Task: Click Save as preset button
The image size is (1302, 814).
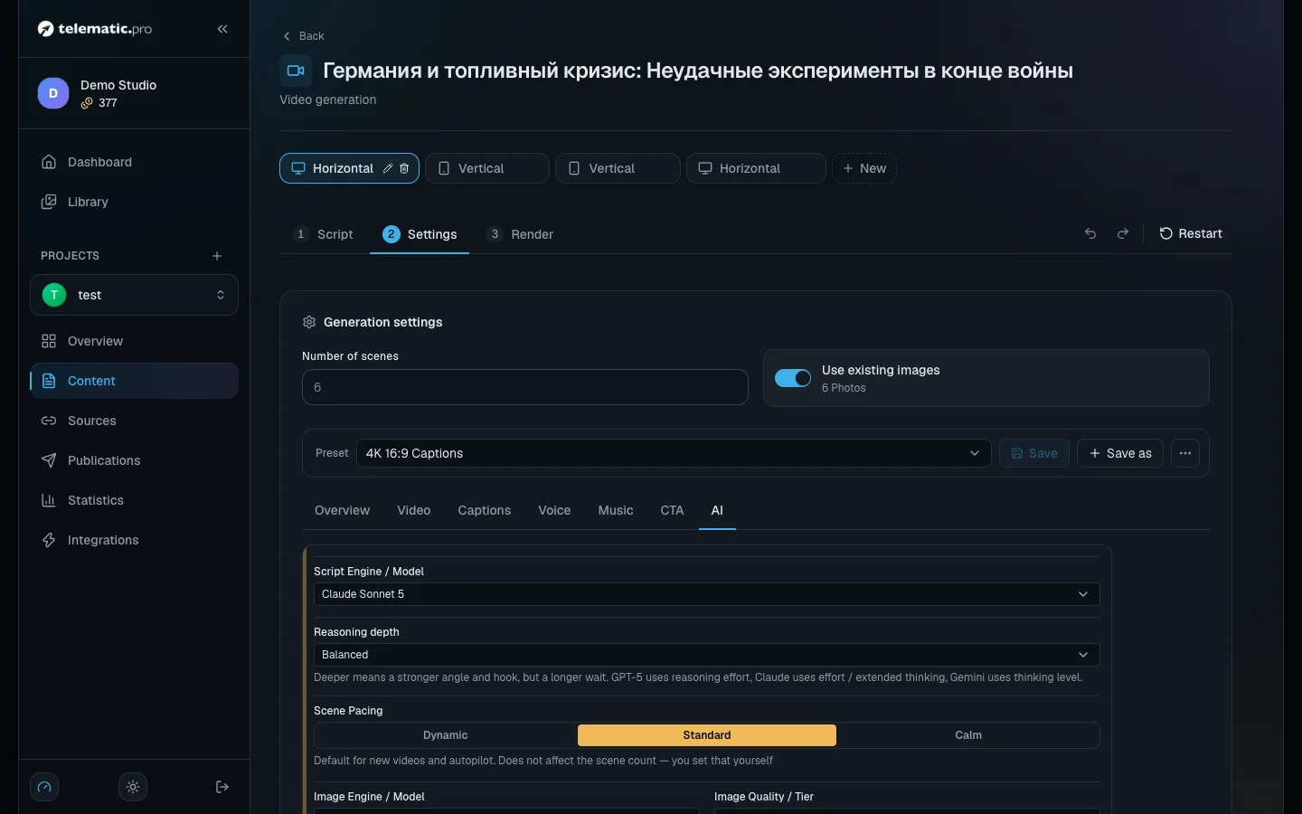Action: 1120,453
